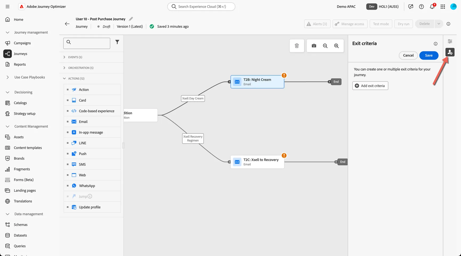Show journey information icon next to Delete
461x256 pixels.
click(448, 24)
